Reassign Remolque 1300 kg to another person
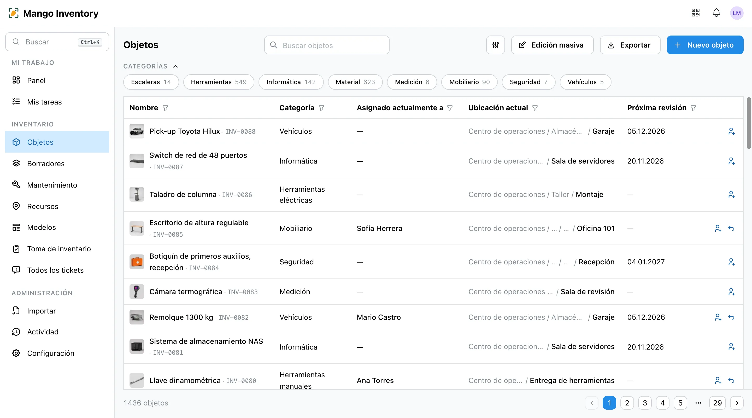 click(718, 317)
